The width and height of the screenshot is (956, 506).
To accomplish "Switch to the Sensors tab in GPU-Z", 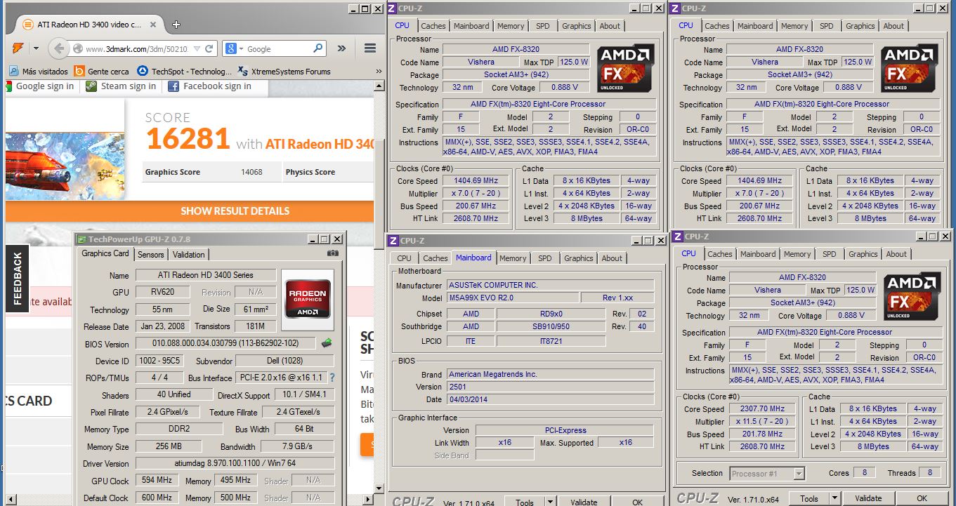I will pyautogui.click(x=150, y=255).
